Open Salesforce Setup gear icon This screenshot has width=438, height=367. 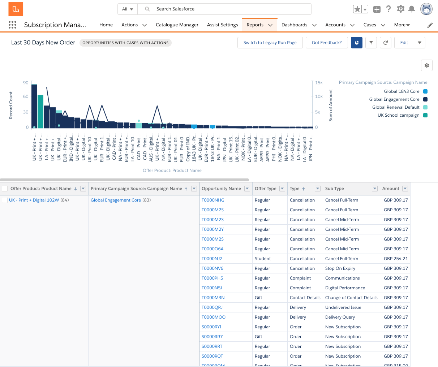click(400, 9)
